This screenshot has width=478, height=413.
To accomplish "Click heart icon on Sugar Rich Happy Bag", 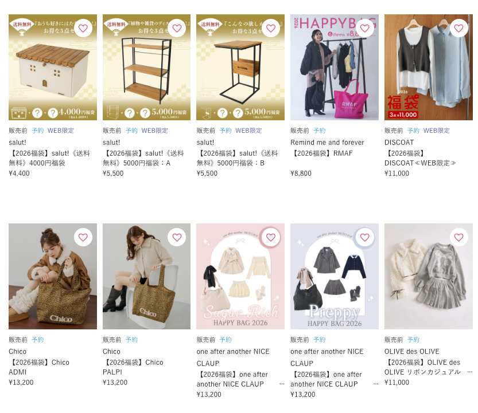I will point(271,237).
